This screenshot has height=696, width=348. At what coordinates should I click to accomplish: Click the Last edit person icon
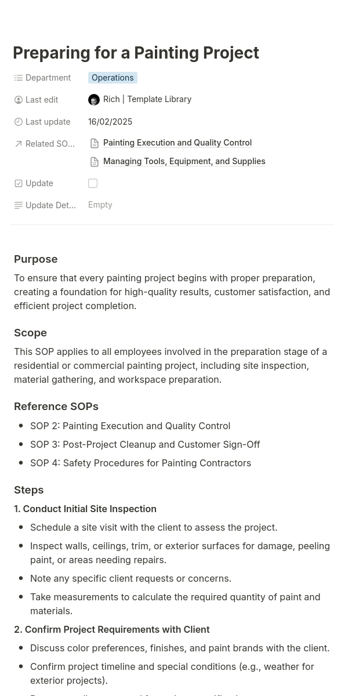click(x=19, y=100)
